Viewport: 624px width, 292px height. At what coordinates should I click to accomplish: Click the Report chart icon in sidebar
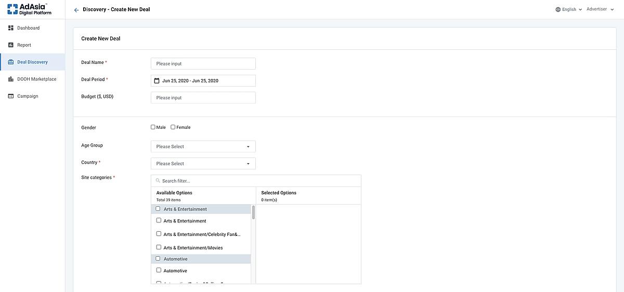pos(11,45)
